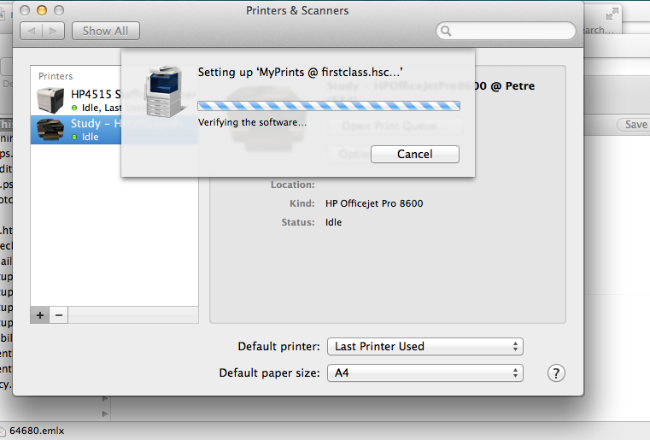This screenshot has width=650, height=440.
Task: Click the fullscreen arrows icon at top right
Action: click(x=612, y=12)
